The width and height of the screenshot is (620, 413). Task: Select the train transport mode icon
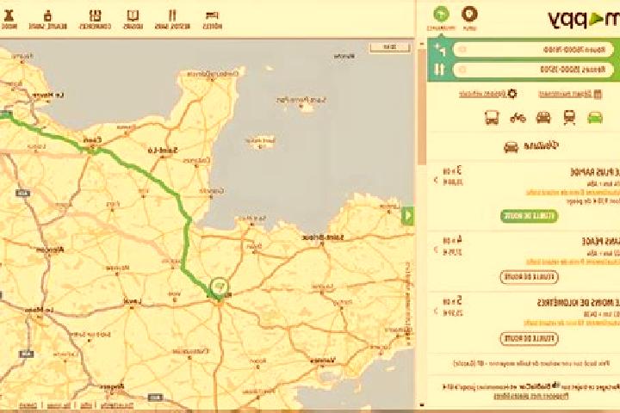569,118
